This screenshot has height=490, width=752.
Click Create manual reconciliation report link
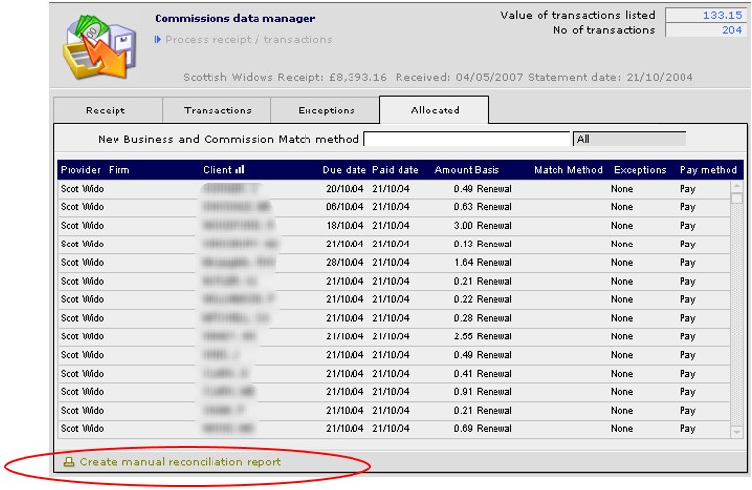tap(180, 462)
